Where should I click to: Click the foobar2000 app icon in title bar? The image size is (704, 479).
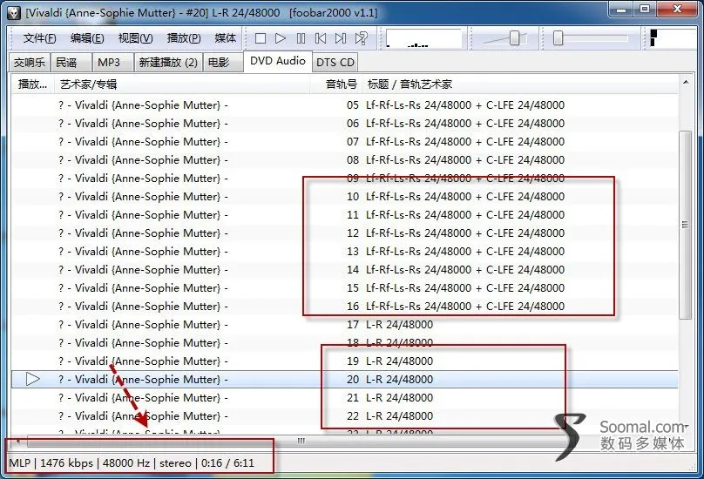[13, 12]
